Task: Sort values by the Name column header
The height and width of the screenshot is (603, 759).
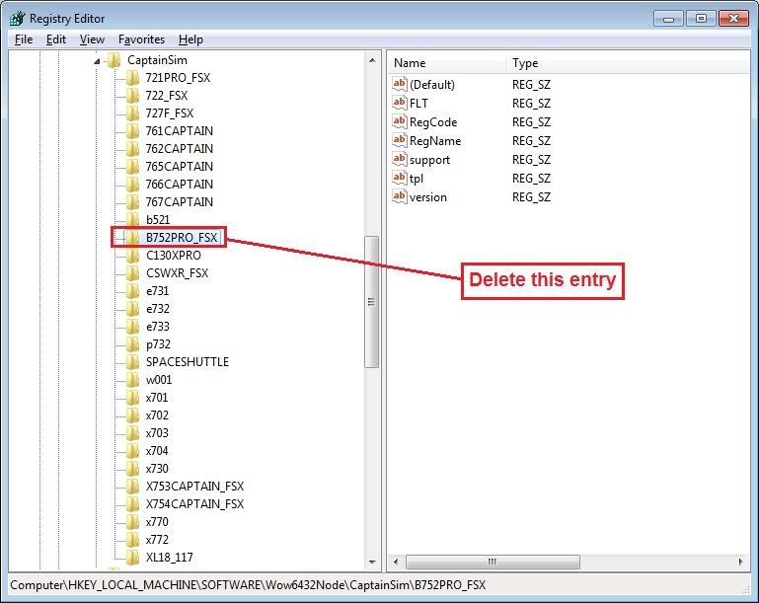Action: tap(444, 63)
